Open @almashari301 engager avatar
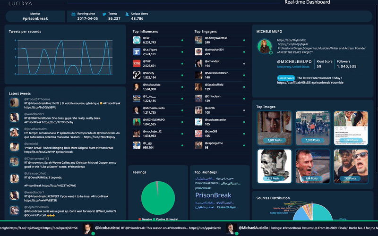Screen dimensions: 378x236 198,52
